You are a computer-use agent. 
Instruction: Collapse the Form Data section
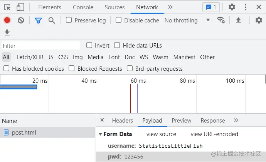click(101, 134)
